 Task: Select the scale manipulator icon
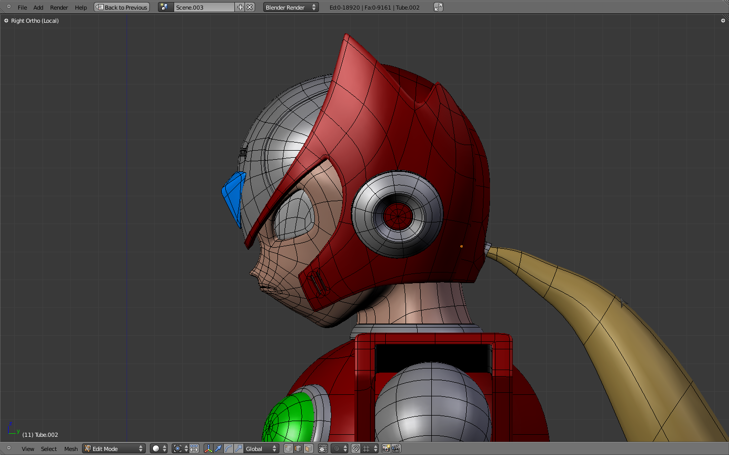pyautogui.click(x=238, y=449)
